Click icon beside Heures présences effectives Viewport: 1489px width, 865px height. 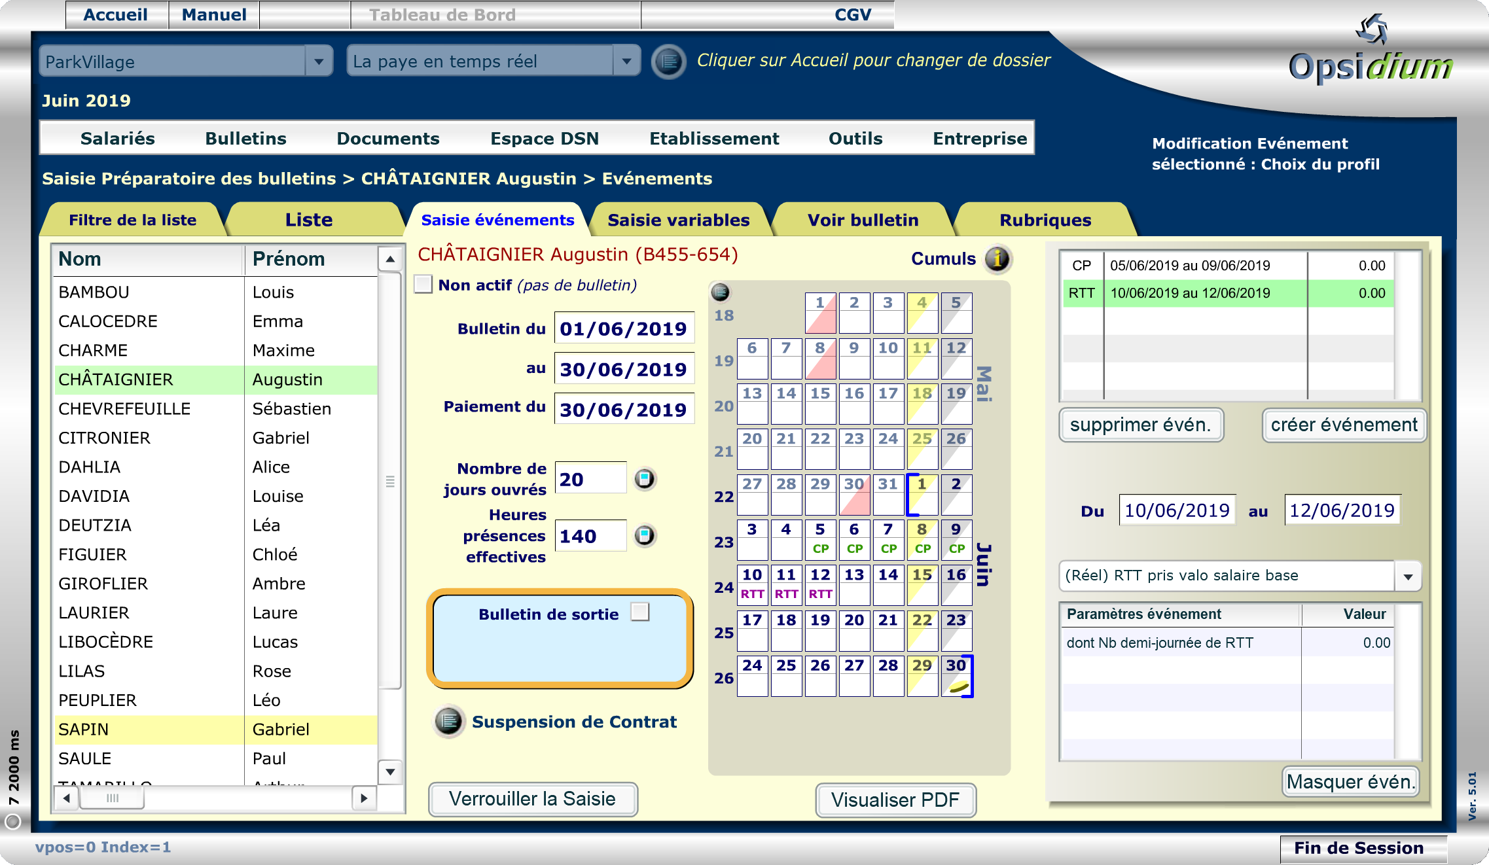645,536
